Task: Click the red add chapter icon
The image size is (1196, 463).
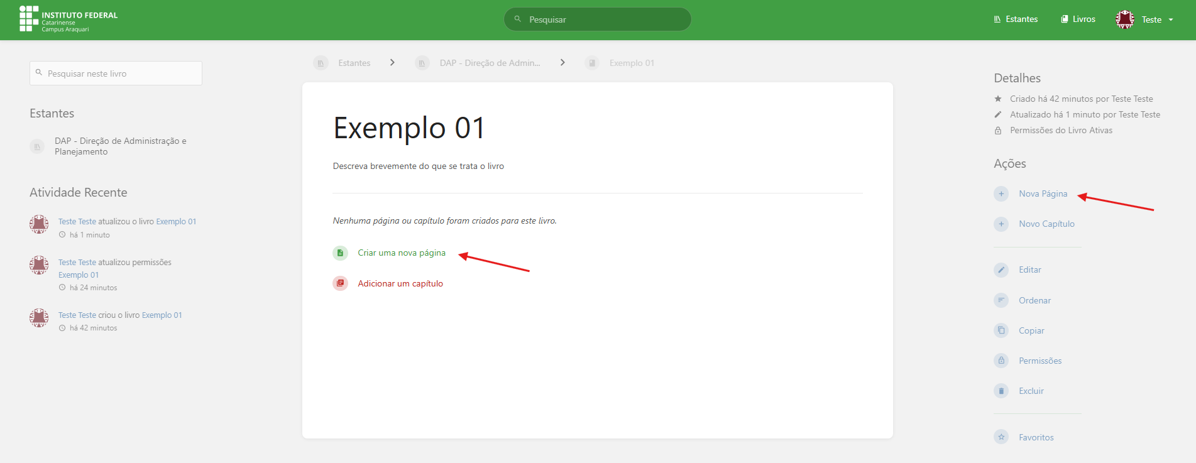Action: [340, 283]
